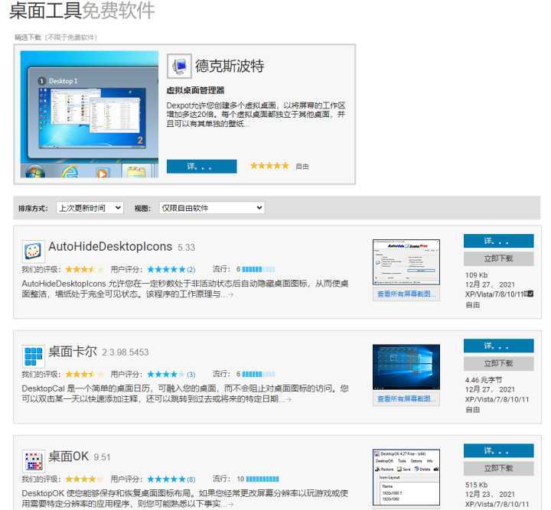
Task: Click DesktopOK editor rating stars
Action: tap(84, 479)
